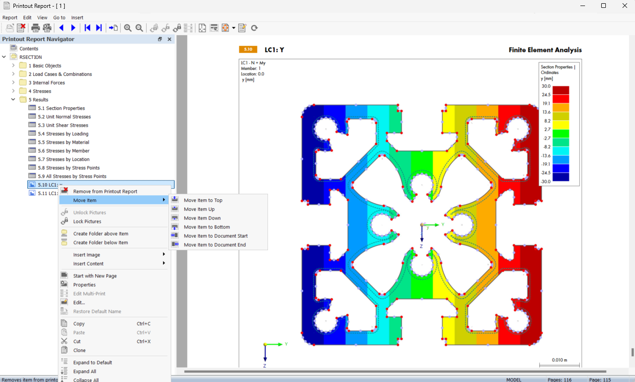This screenshot has height=382, width=635.
Task: Click the orange swatch in the ordinates legend
Action: [560, 107]
